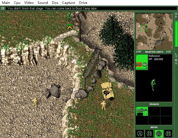Open the Capture menu
Viewport: 178px width, 138px height.
(x=69, y=3)
